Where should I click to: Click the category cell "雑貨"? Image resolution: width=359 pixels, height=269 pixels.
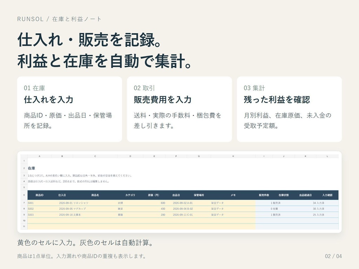click(121, 209)
